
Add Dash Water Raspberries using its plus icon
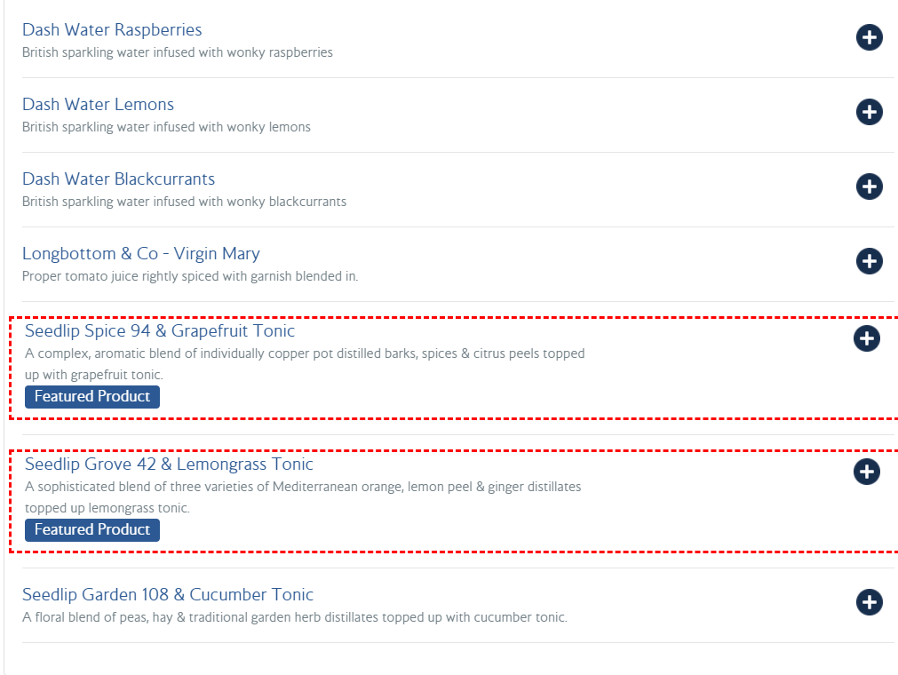pos(869,37)
